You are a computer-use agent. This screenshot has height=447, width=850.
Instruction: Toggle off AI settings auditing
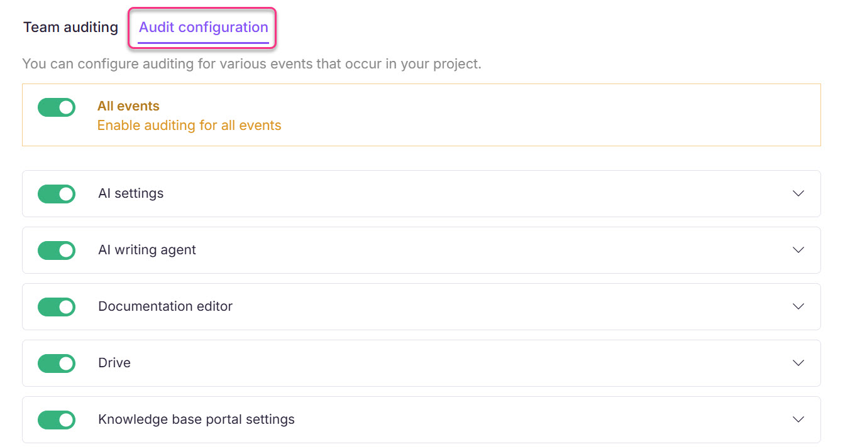click(x=56, y=194)
